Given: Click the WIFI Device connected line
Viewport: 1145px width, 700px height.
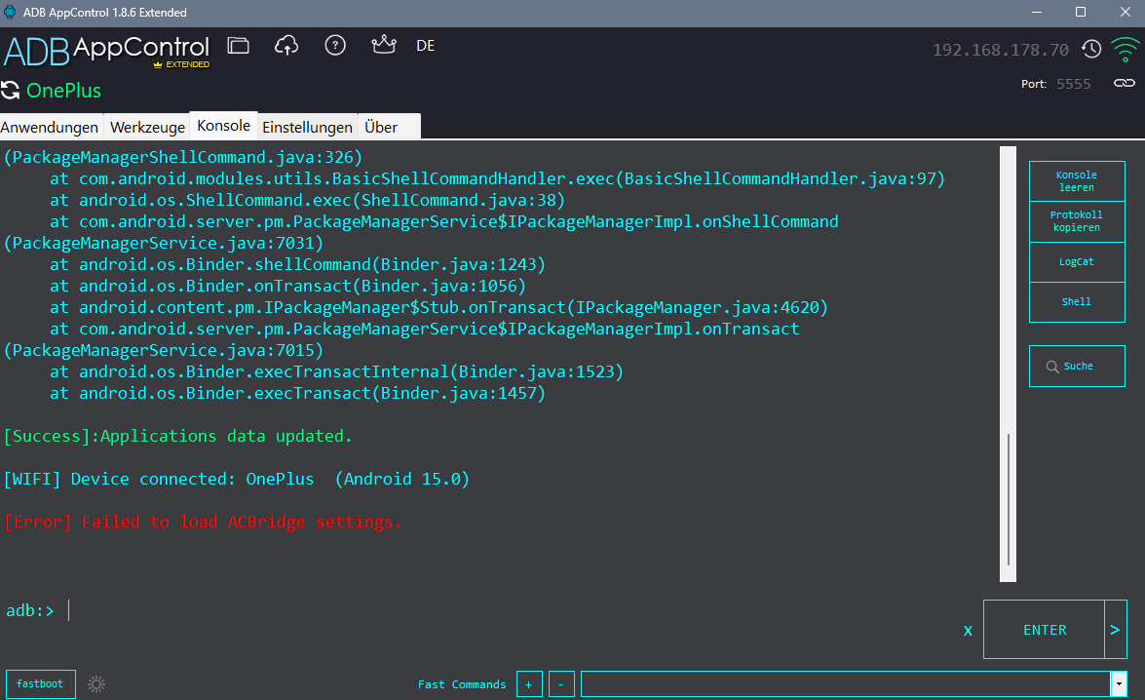Looking at the screenshot, I should coord(237,480).
